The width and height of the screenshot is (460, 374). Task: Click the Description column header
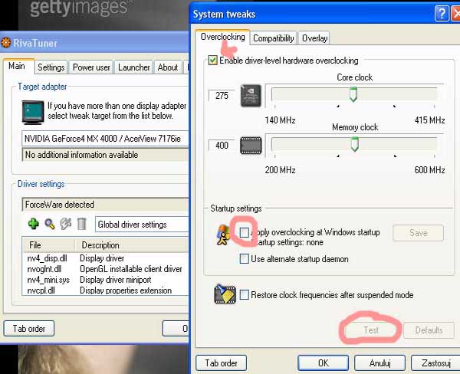tap(131, 245)
